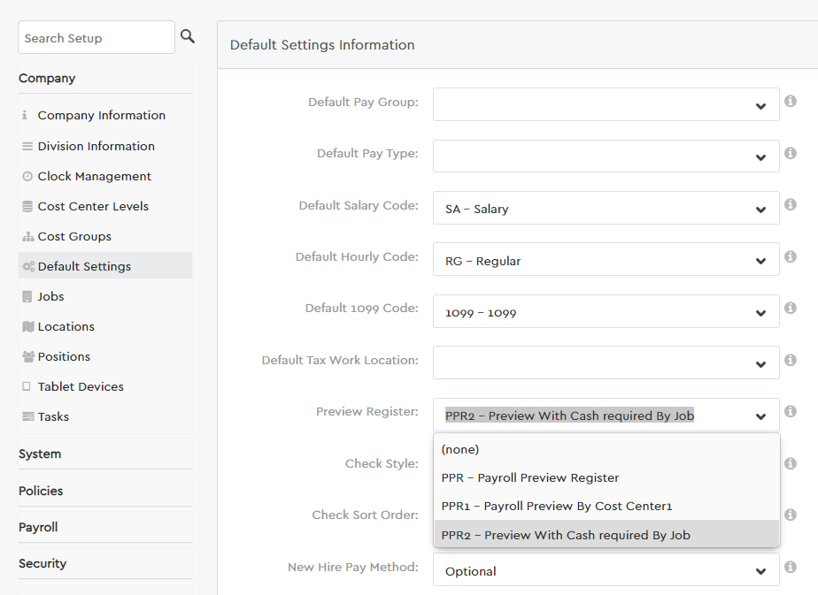
Task: Click info icon beside Preview Register
Action: [791, 412]
